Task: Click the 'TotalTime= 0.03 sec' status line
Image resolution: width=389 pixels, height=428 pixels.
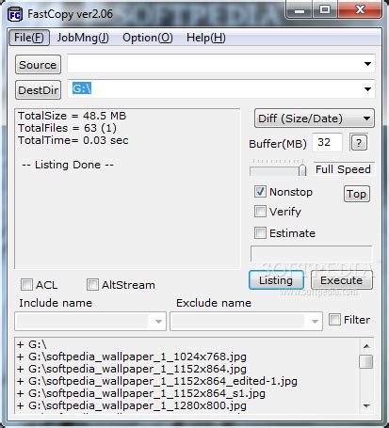Action: coord(73,140)
